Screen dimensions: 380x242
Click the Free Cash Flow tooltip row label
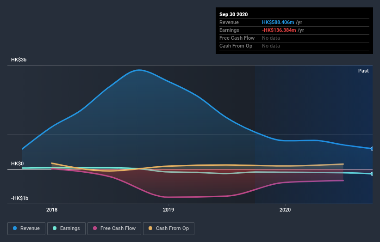tap(237, 38)
